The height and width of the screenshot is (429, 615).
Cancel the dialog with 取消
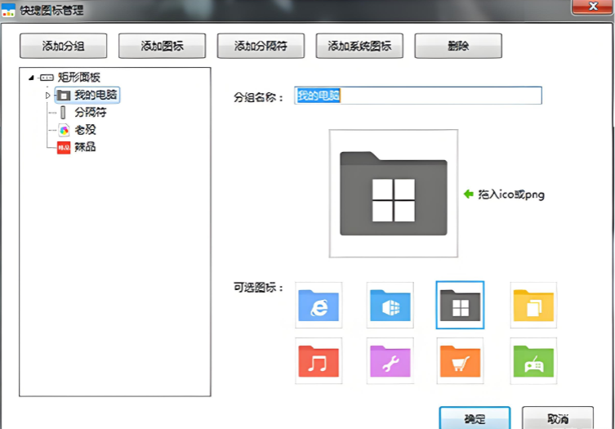[x=558, y=418]
